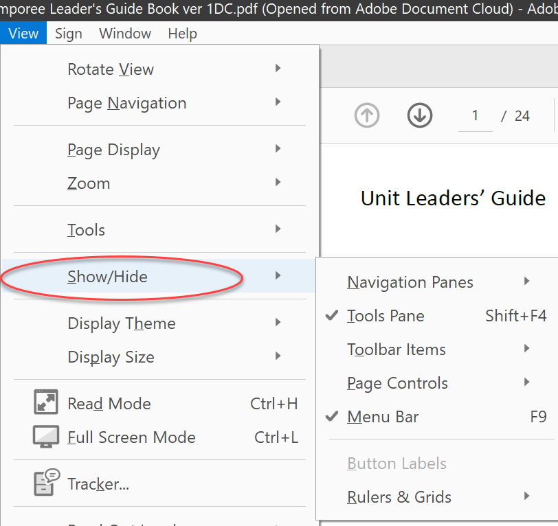This screenshot has width=558, height=526.
Task: Click the next page down-arrow icon
Action: (420, 115)
